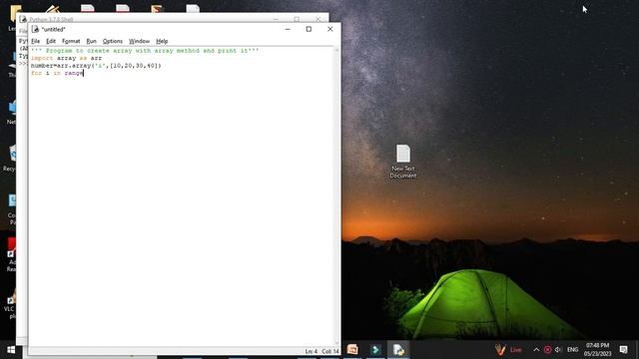Open the Window menu
Image resolution: width=639 pixels, height=359 pixels.
coord(139,41)
